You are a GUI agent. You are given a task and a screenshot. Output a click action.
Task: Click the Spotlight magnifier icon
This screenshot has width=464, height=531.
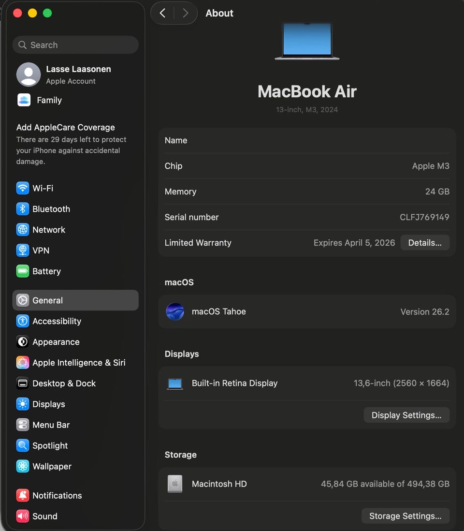point(23,446)
